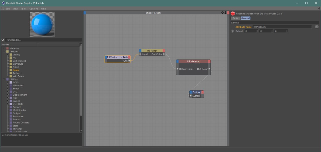The width and height of the screenshot is (321, 152).
Task: Expand the Legacy textures folder
Action: (x=8, y=54)
